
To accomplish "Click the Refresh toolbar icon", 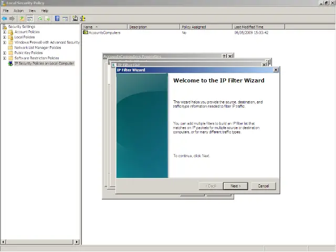I will 39,18.
